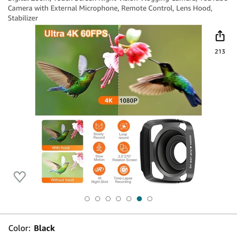This screenshot has height=237, width=237.
Task: Open the Without hood thumbnail image
Action: [63, 168]
